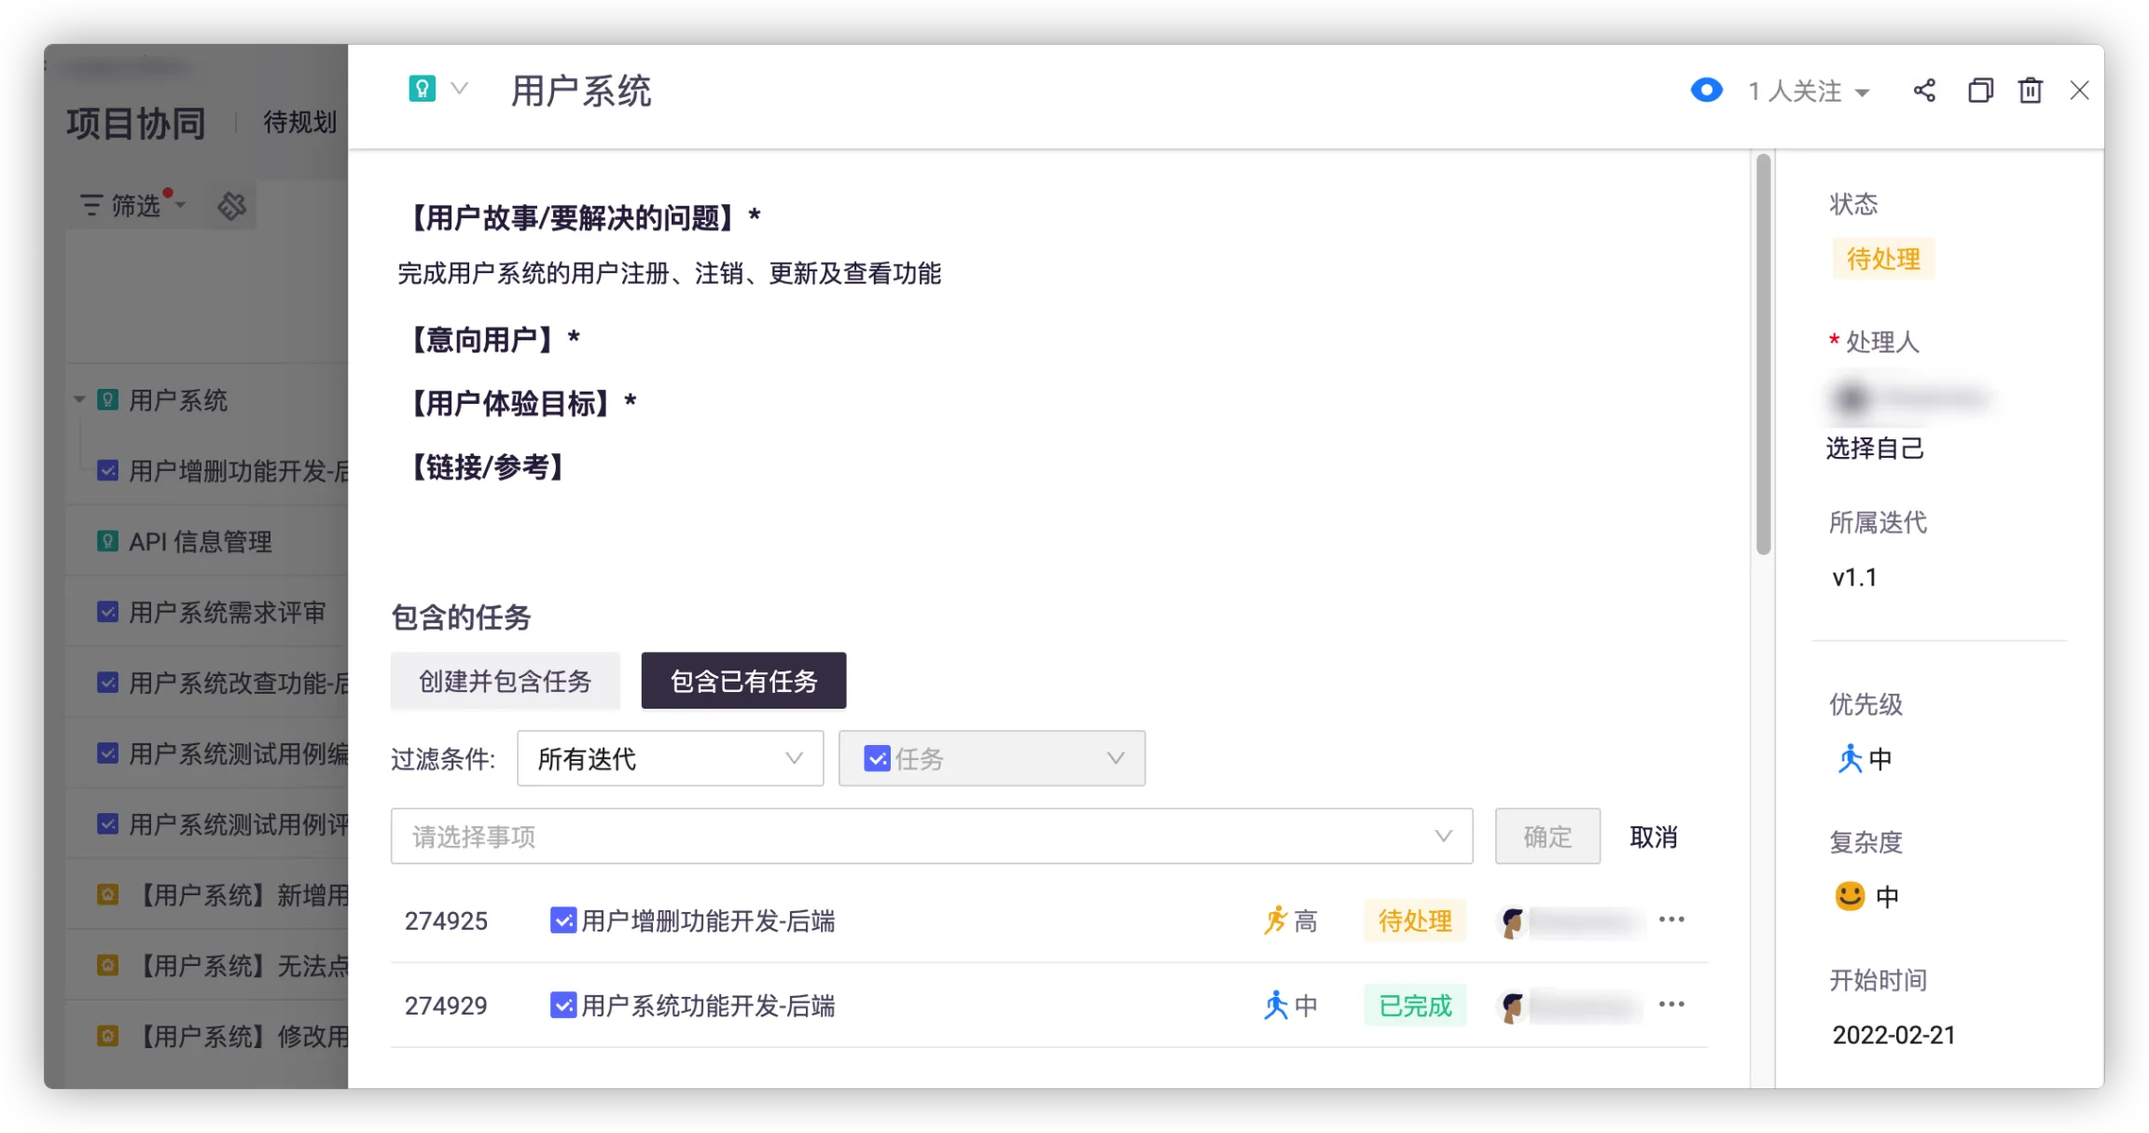This screenshot has height=1133, width=2149.
Task: Click the checkbox icon for 用户系统功能开发-后端
Action: click(x=563, y=1005)
